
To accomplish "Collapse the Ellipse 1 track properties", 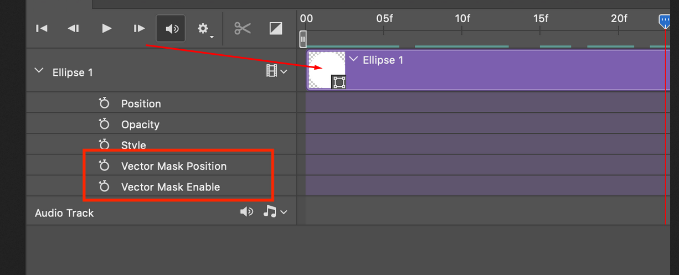I will tap(39, 71).
